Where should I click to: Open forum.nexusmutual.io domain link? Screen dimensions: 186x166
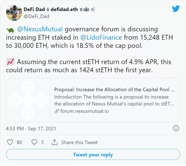tap(84, 111)
